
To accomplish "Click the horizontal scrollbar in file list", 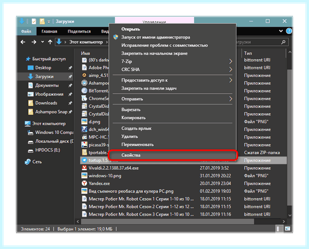I will (167, 222).
